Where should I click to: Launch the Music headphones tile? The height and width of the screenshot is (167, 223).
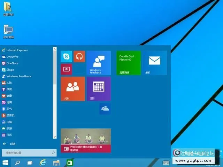[x=79, y=56]
